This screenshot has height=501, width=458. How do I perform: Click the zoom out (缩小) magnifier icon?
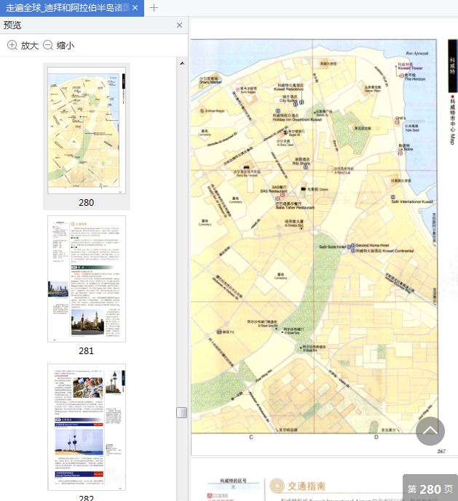48,45
